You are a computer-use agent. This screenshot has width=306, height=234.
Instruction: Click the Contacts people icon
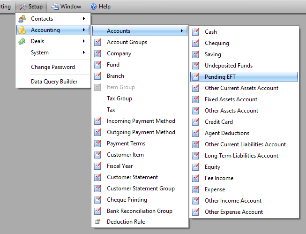click(22, 19)
